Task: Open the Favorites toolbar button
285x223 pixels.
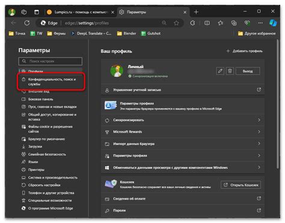Action: [x=221, y=23]
